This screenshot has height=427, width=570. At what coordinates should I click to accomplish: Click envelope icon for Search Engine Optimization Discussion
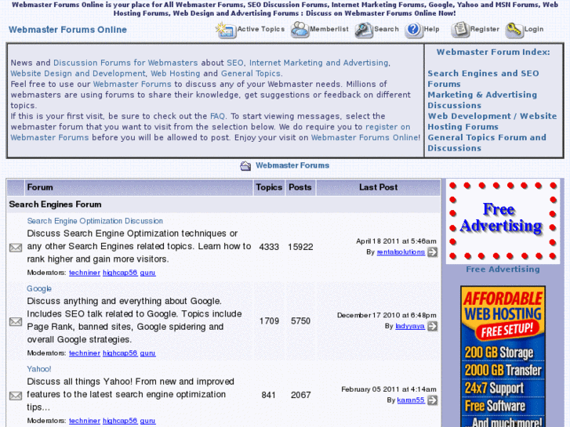point(15,248)
